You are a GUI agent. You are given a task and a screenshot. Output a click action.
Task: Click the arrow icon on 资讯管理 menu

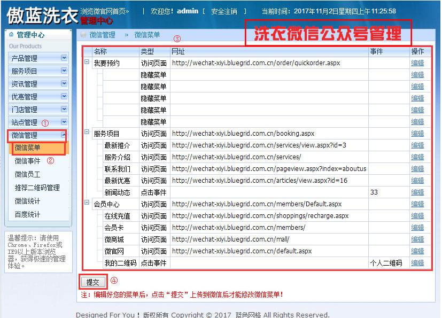[x=63, y=84]
